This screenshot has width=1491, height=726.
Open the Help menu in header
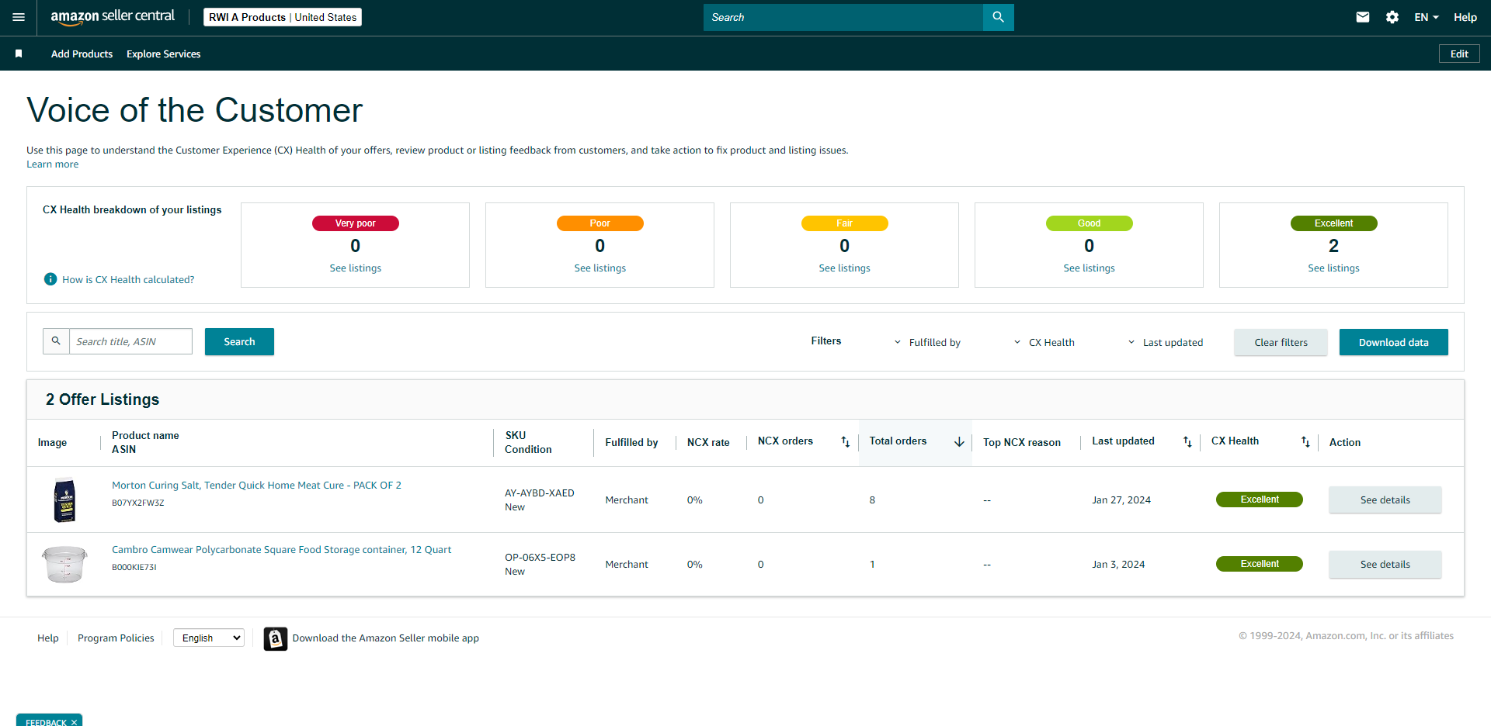tap(1465, 17)
